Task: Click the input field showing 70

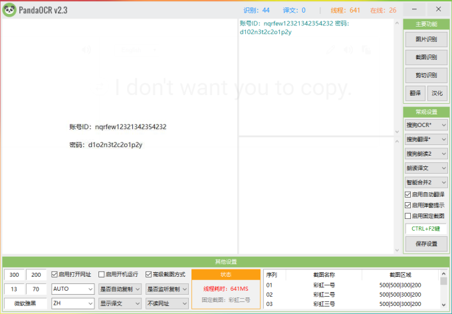Action: coord(36,289)
